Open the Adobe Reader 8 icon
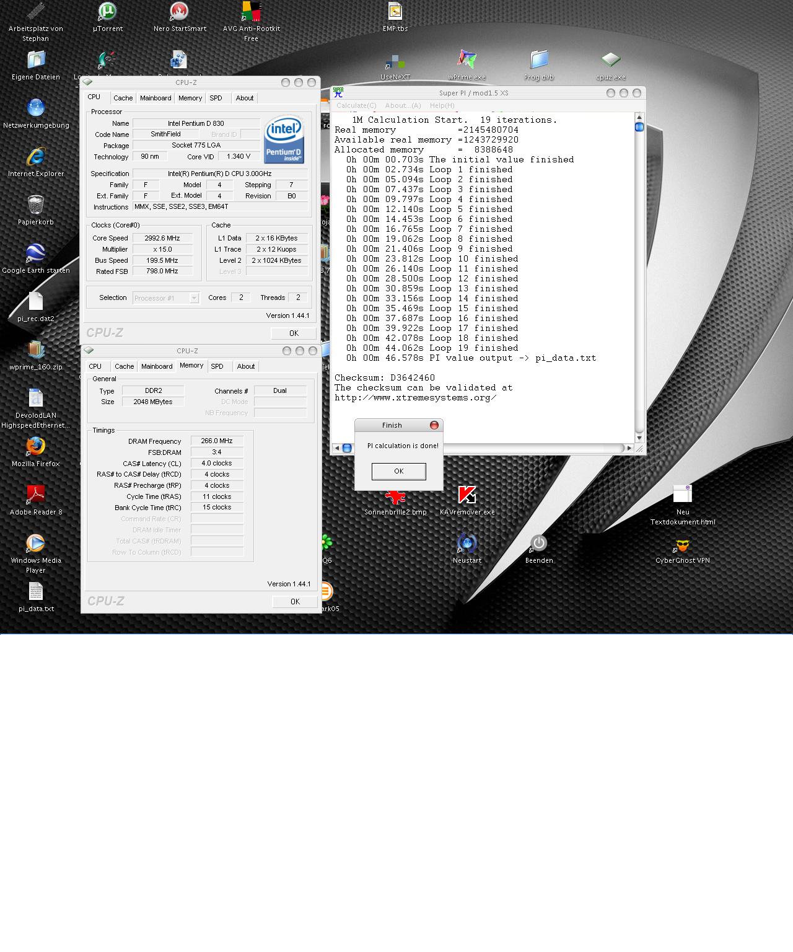 (x=35, y=500)
